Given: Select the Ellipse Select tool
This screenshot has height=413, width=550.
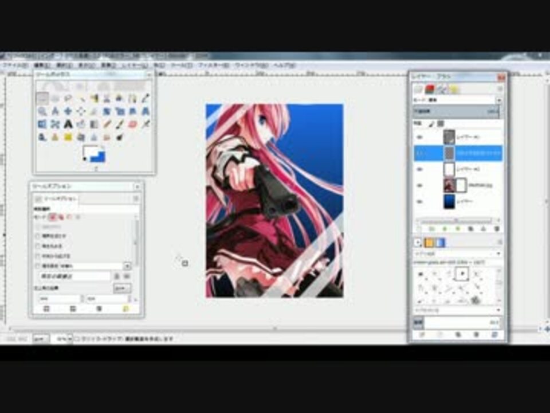Looking at the screenshot, I should click(55, 99).
